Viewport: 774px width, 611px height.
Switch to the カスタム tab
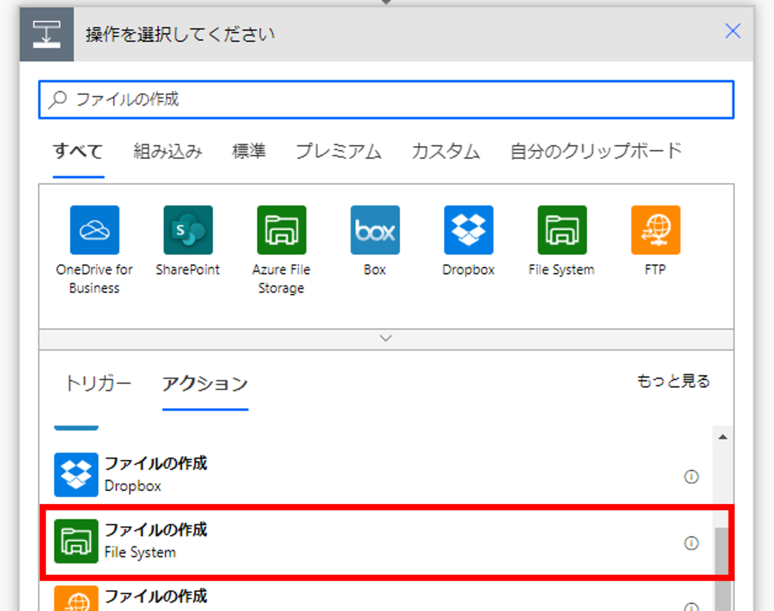pyautogui.click(x=446, y=151)
